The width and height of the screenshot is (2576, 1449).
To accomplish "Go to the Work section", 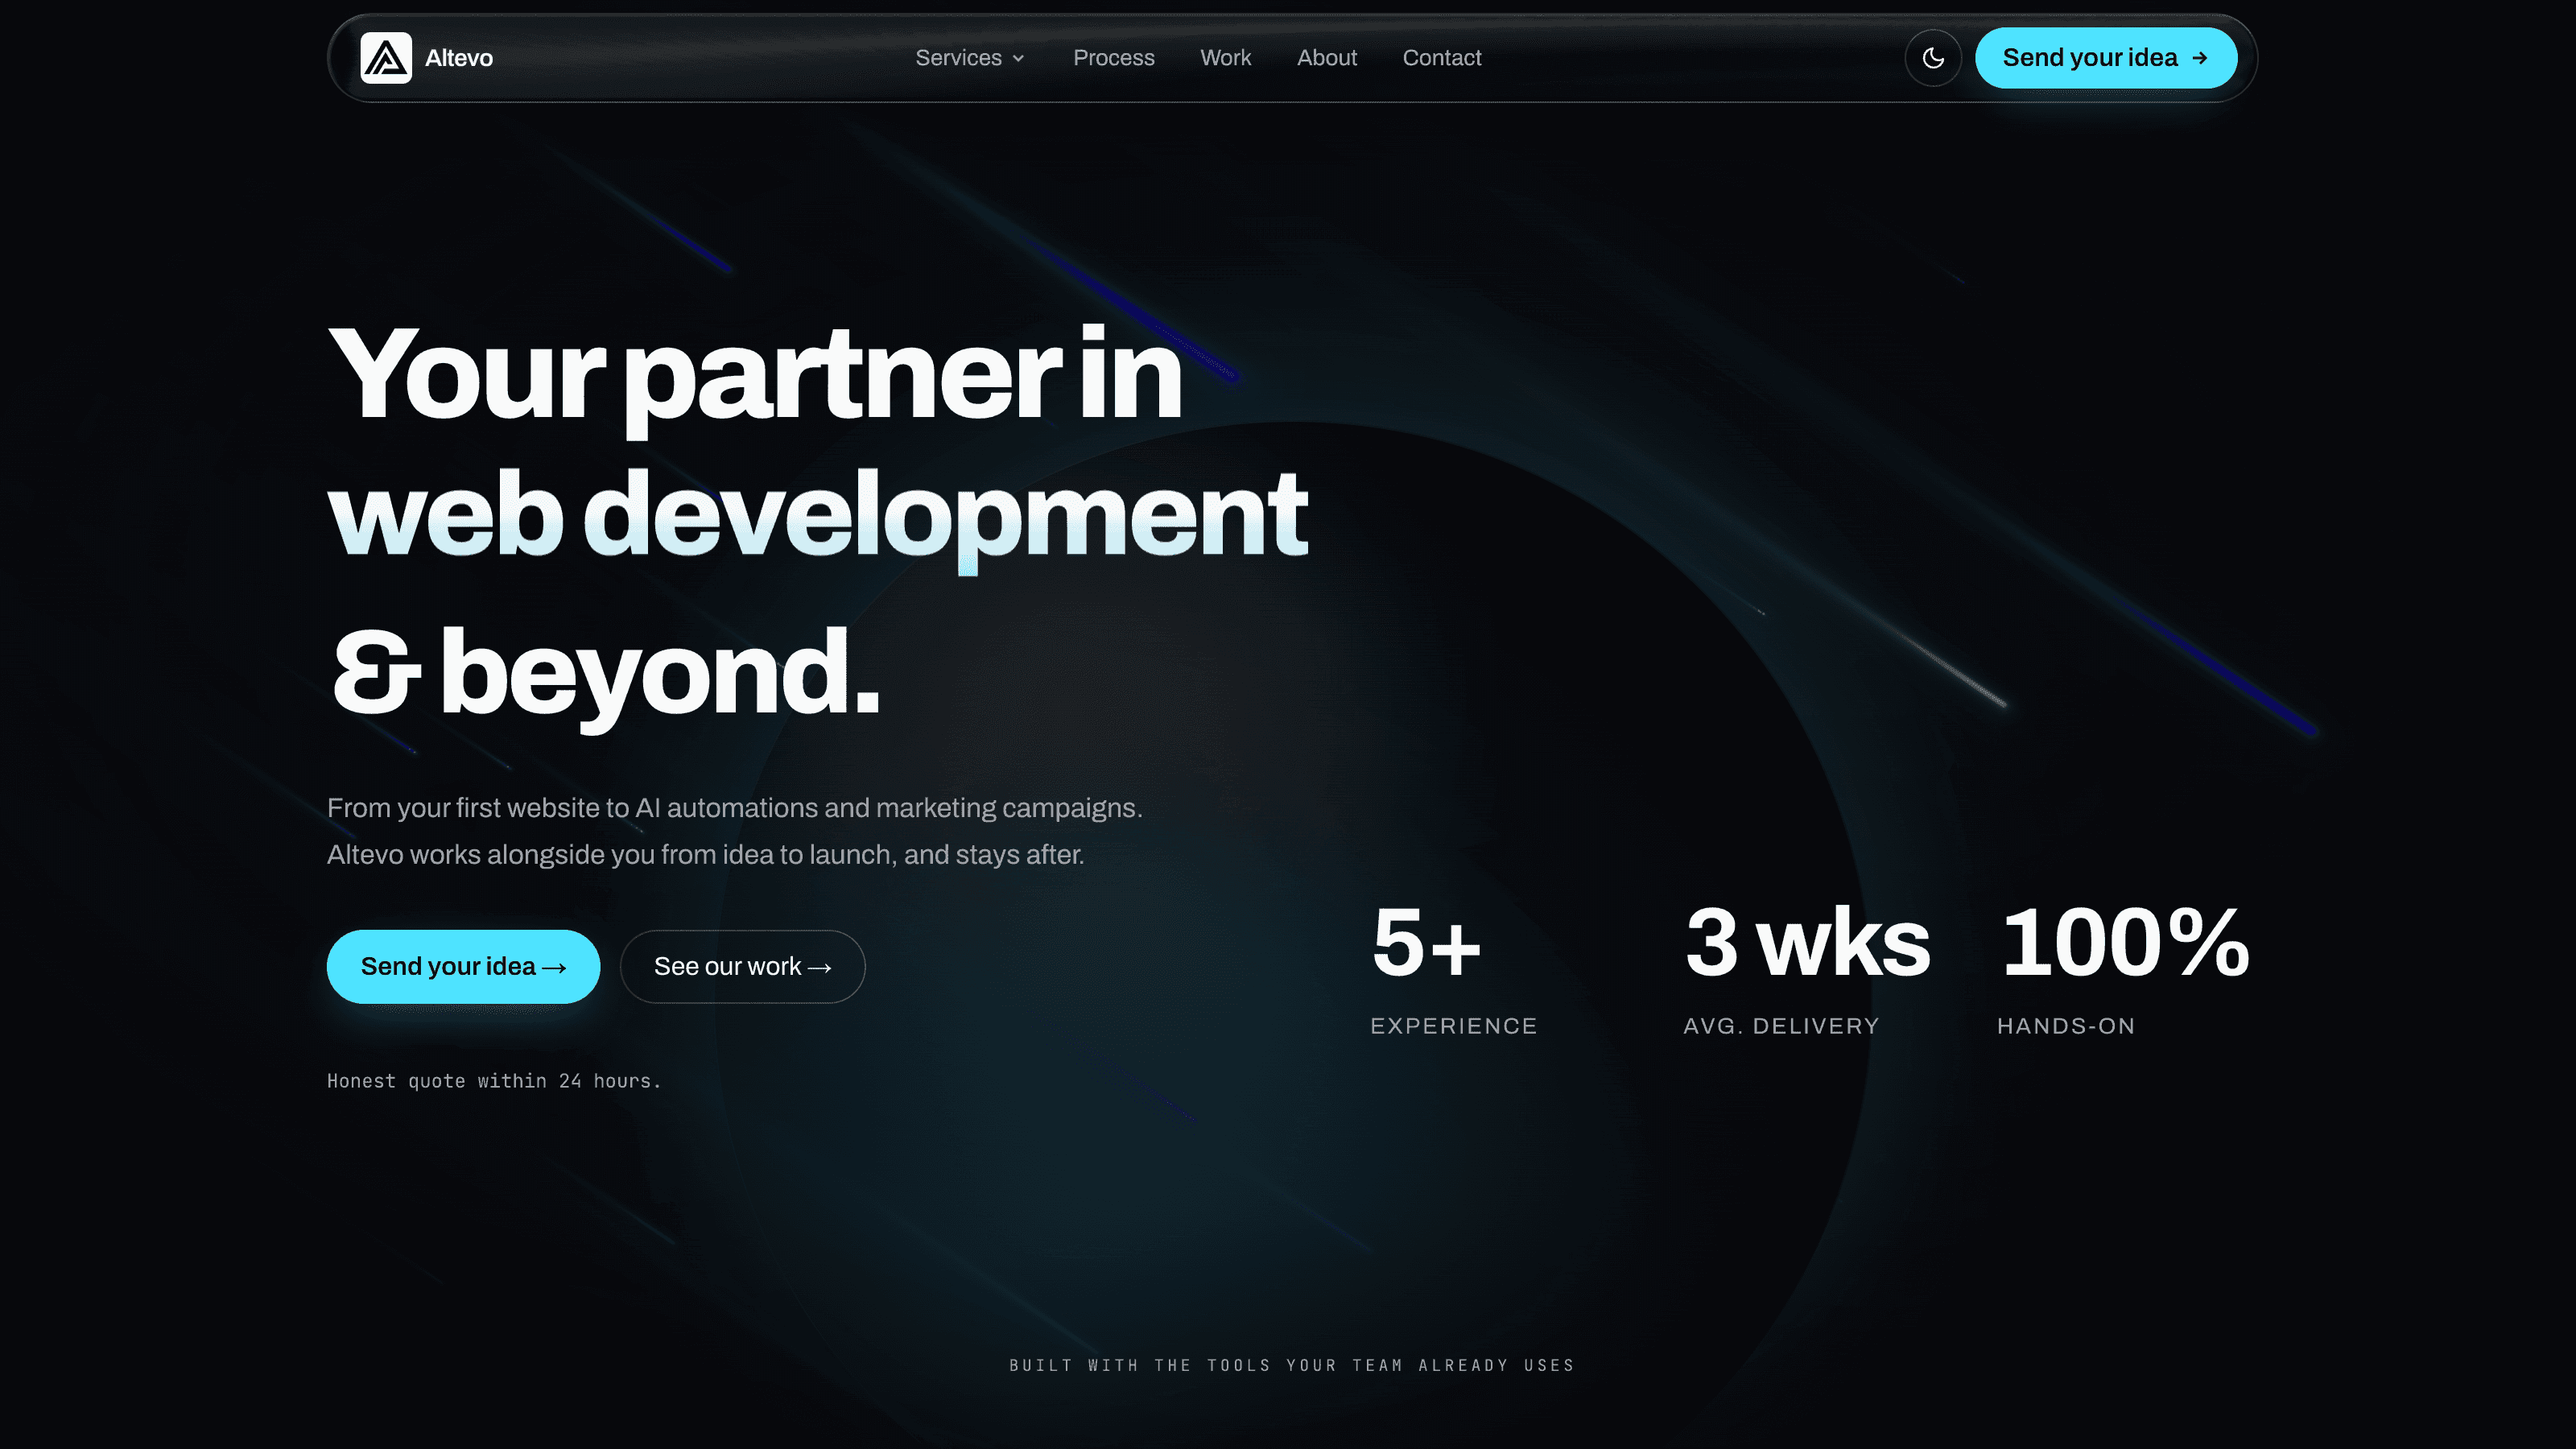I will (x=1225, y=58).
